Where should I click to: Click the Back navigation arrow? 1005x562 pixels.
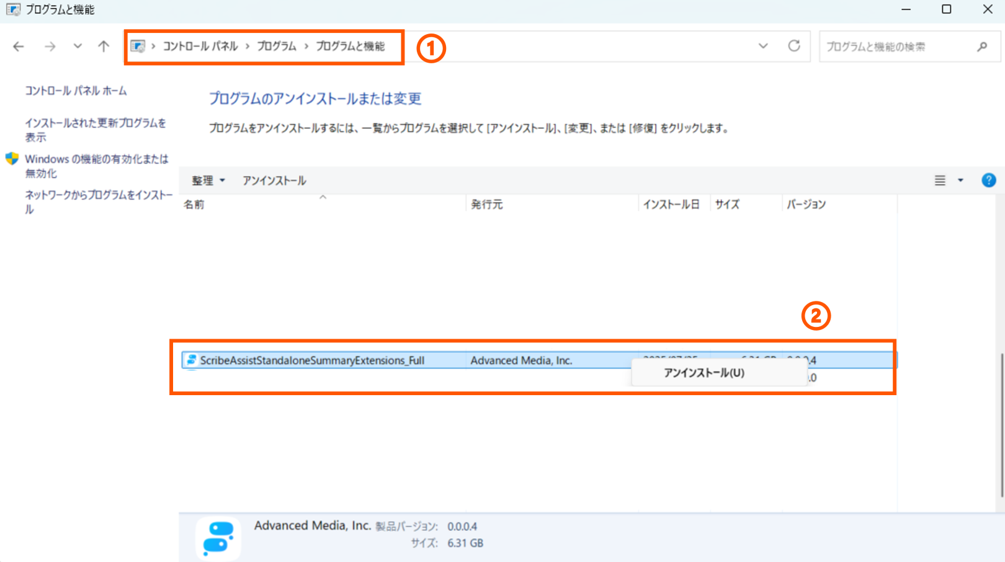tap(19, 47)
